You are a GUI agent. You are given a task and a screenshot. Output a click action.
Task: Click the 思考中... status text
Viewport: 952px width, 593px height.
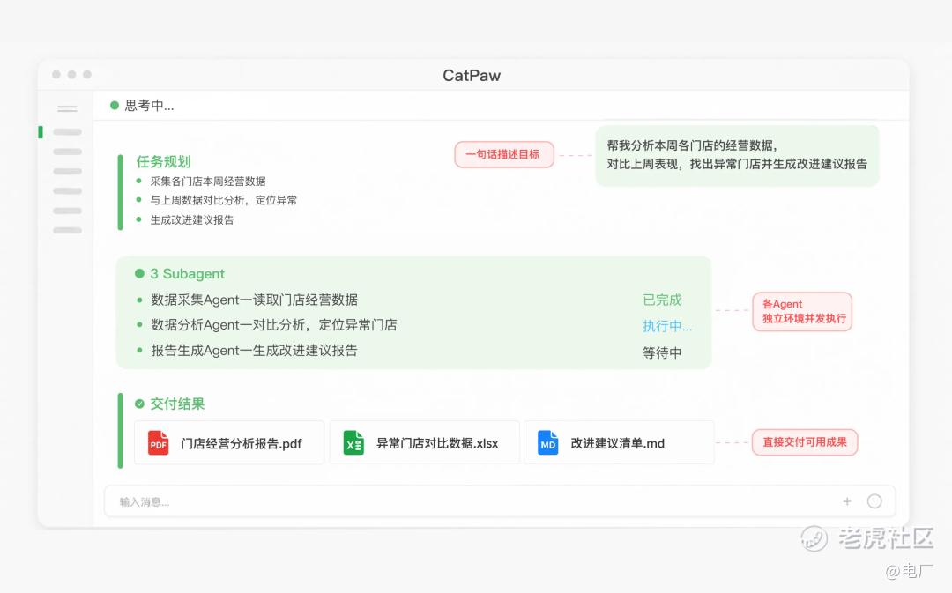pyautogui.click(x=149, y=106)
